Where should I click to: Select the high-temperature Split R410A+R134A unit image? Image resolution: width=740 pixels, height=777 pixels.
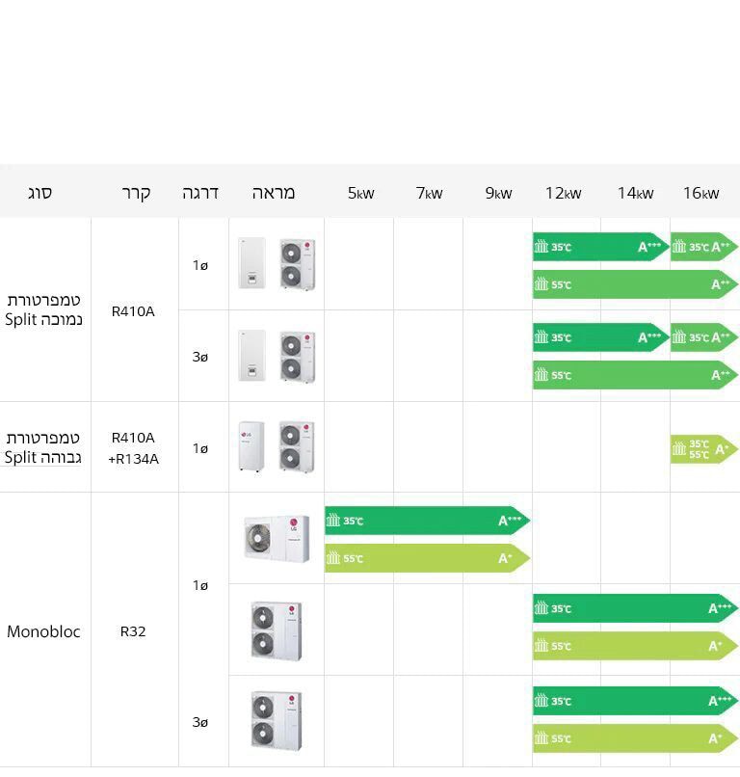click(x=277, y=446)
